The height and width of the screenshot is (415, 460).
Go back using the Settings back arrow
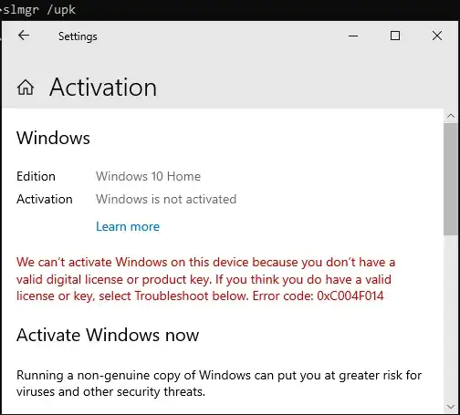pyautogui.click(x=24, y=36)
